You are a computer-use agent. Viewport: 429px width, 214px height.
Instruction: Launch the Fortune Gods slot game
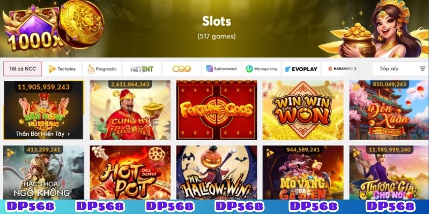tap(217, 110)
